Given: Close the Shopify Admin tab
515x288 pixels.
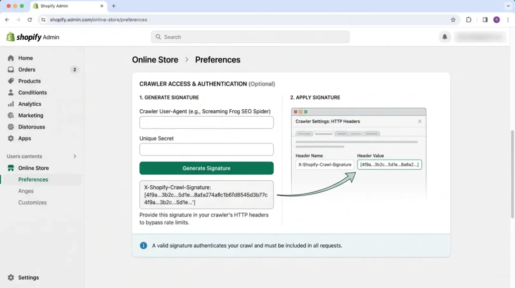Looking at the screenshot, I should tap(102, 6).
